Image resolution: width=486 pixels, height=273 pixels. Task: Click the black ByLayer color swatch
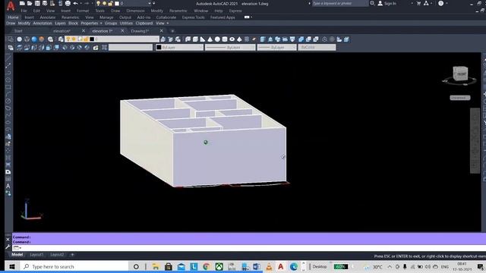coord(159,47)
